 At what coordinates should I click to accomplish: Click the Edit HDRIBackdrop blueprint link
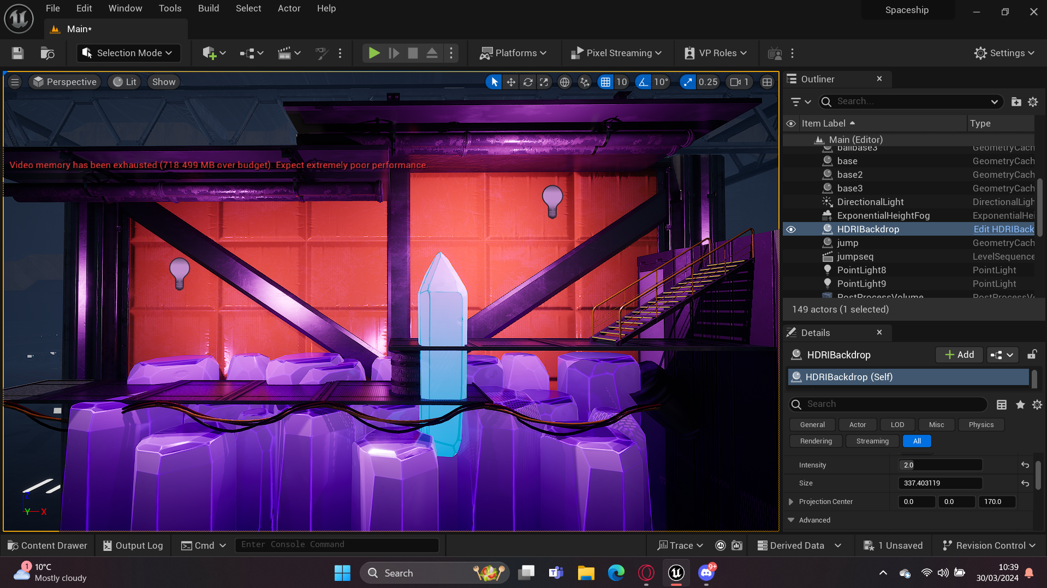[1003, 229]
